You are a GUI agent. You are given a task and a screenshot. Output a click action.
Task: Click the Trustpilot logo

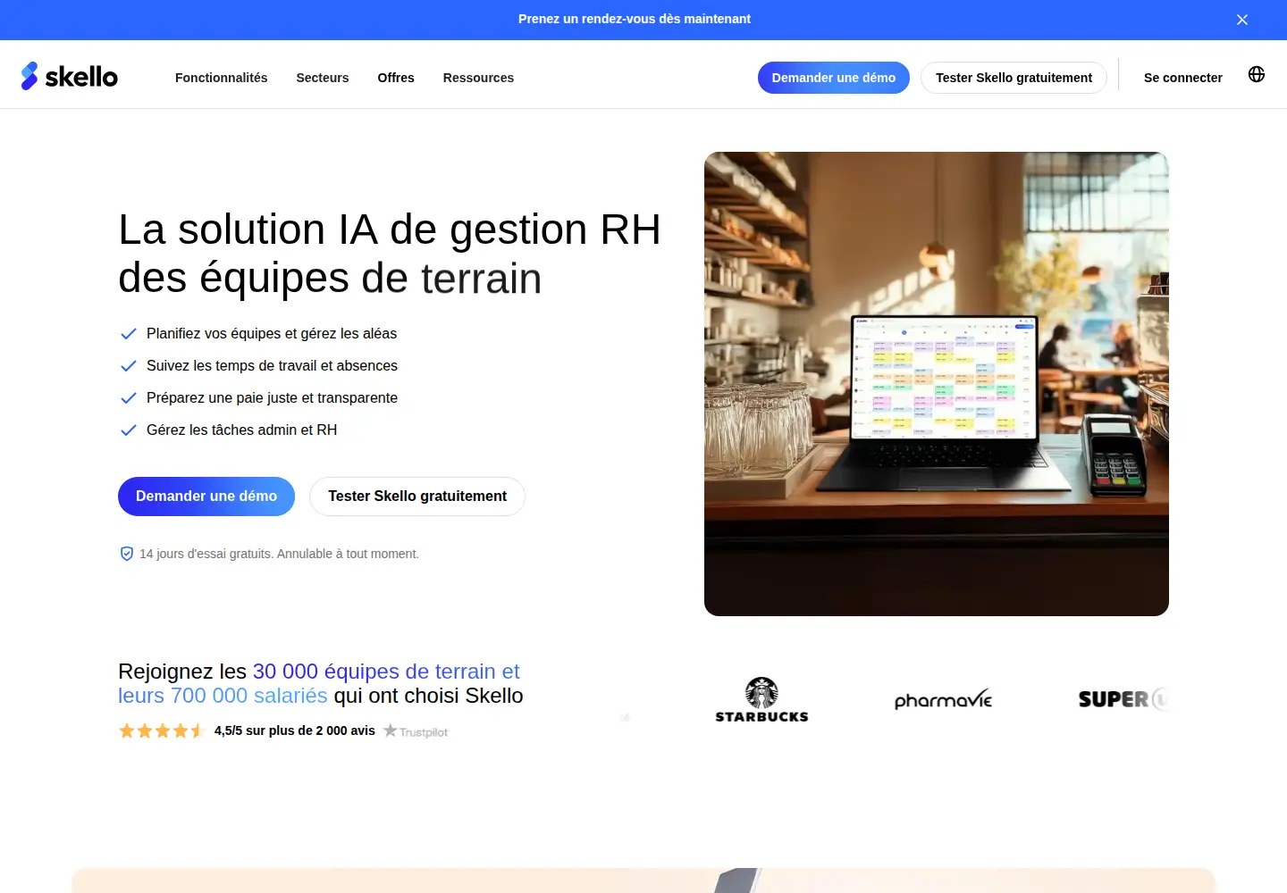(x=416, y=731)
